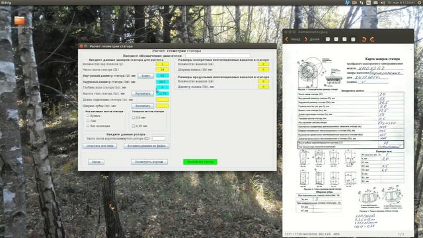Click the motor designation input field
Viewport: 423px width, 238px height.
217,56
